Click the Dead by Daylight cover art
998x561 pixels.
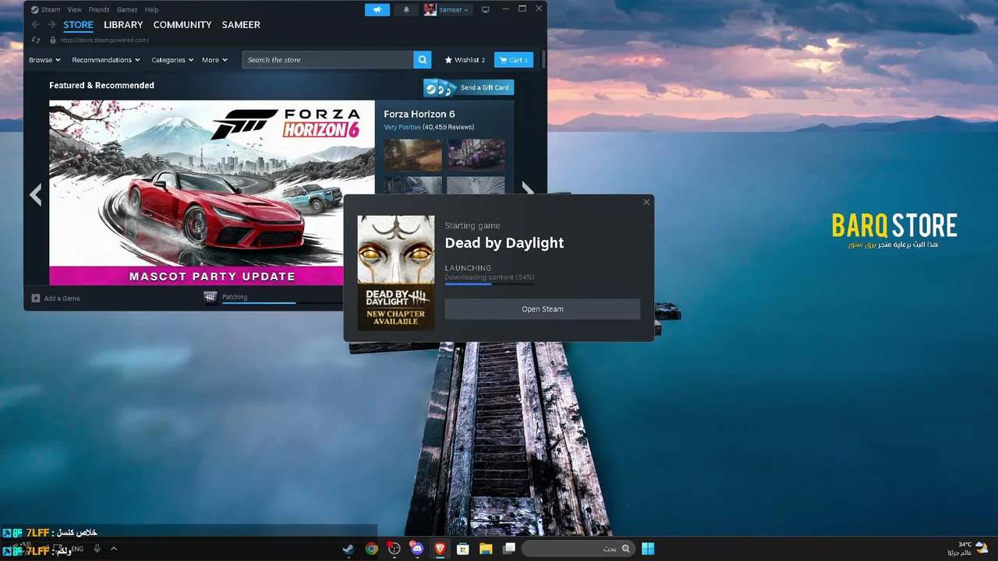pyautogui.click(x=396, y=273)
